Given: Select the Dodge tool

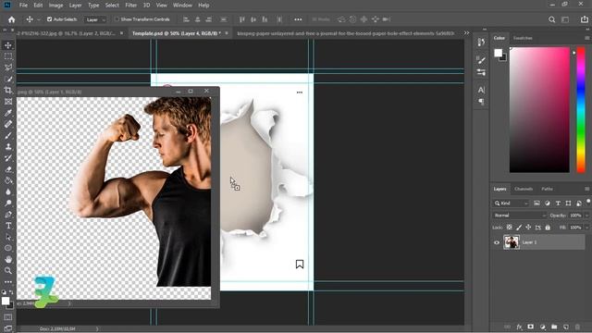Looking at the screenshot, I should (x=8, y=203).
